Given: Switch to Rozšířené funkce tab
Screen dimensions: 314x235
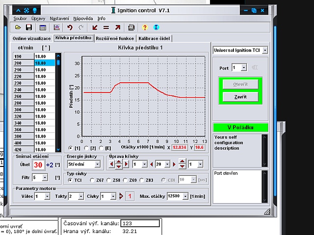Looking at the screenshot, I should coord(115,38).
